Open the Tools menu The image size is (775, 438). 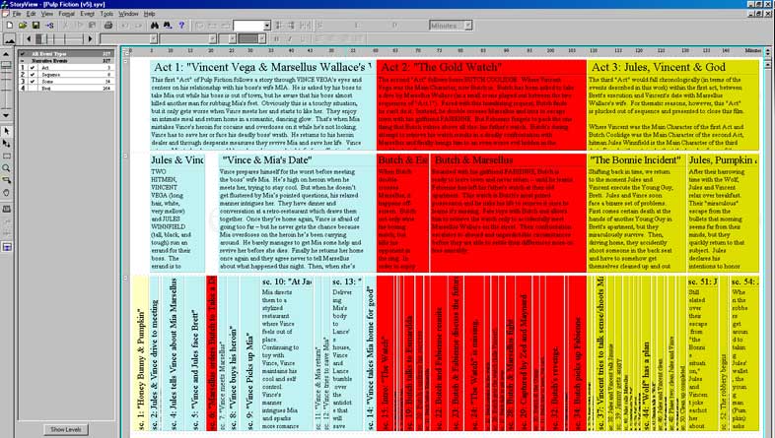(x=106, y=14)
